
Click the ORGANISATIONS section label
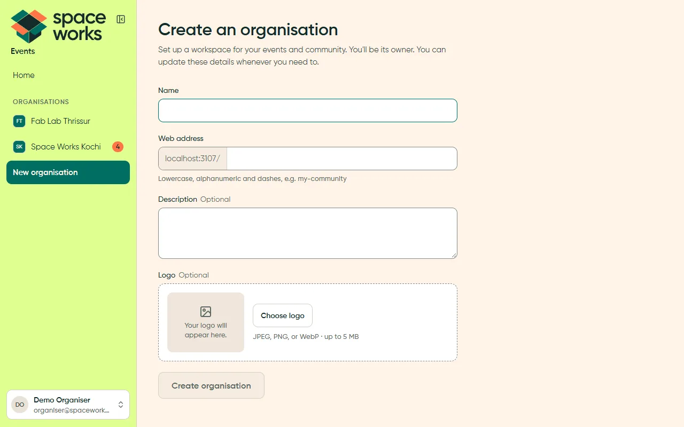(41, 102)
